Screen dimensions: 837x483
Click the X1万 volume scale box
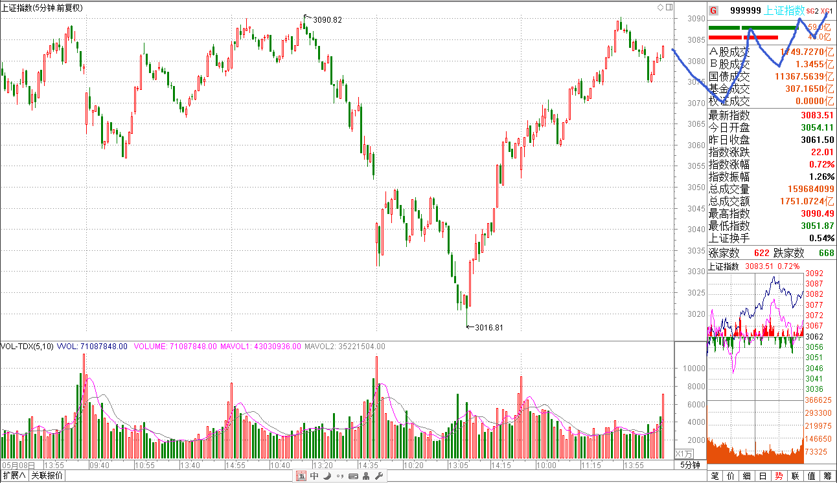pos(683,454)
